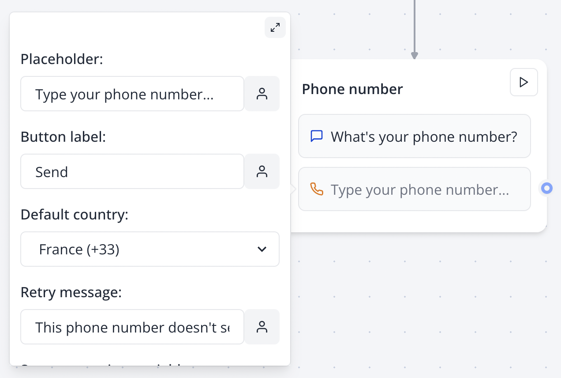
Task: Click the Phone number block title
Action: (352, 89)
